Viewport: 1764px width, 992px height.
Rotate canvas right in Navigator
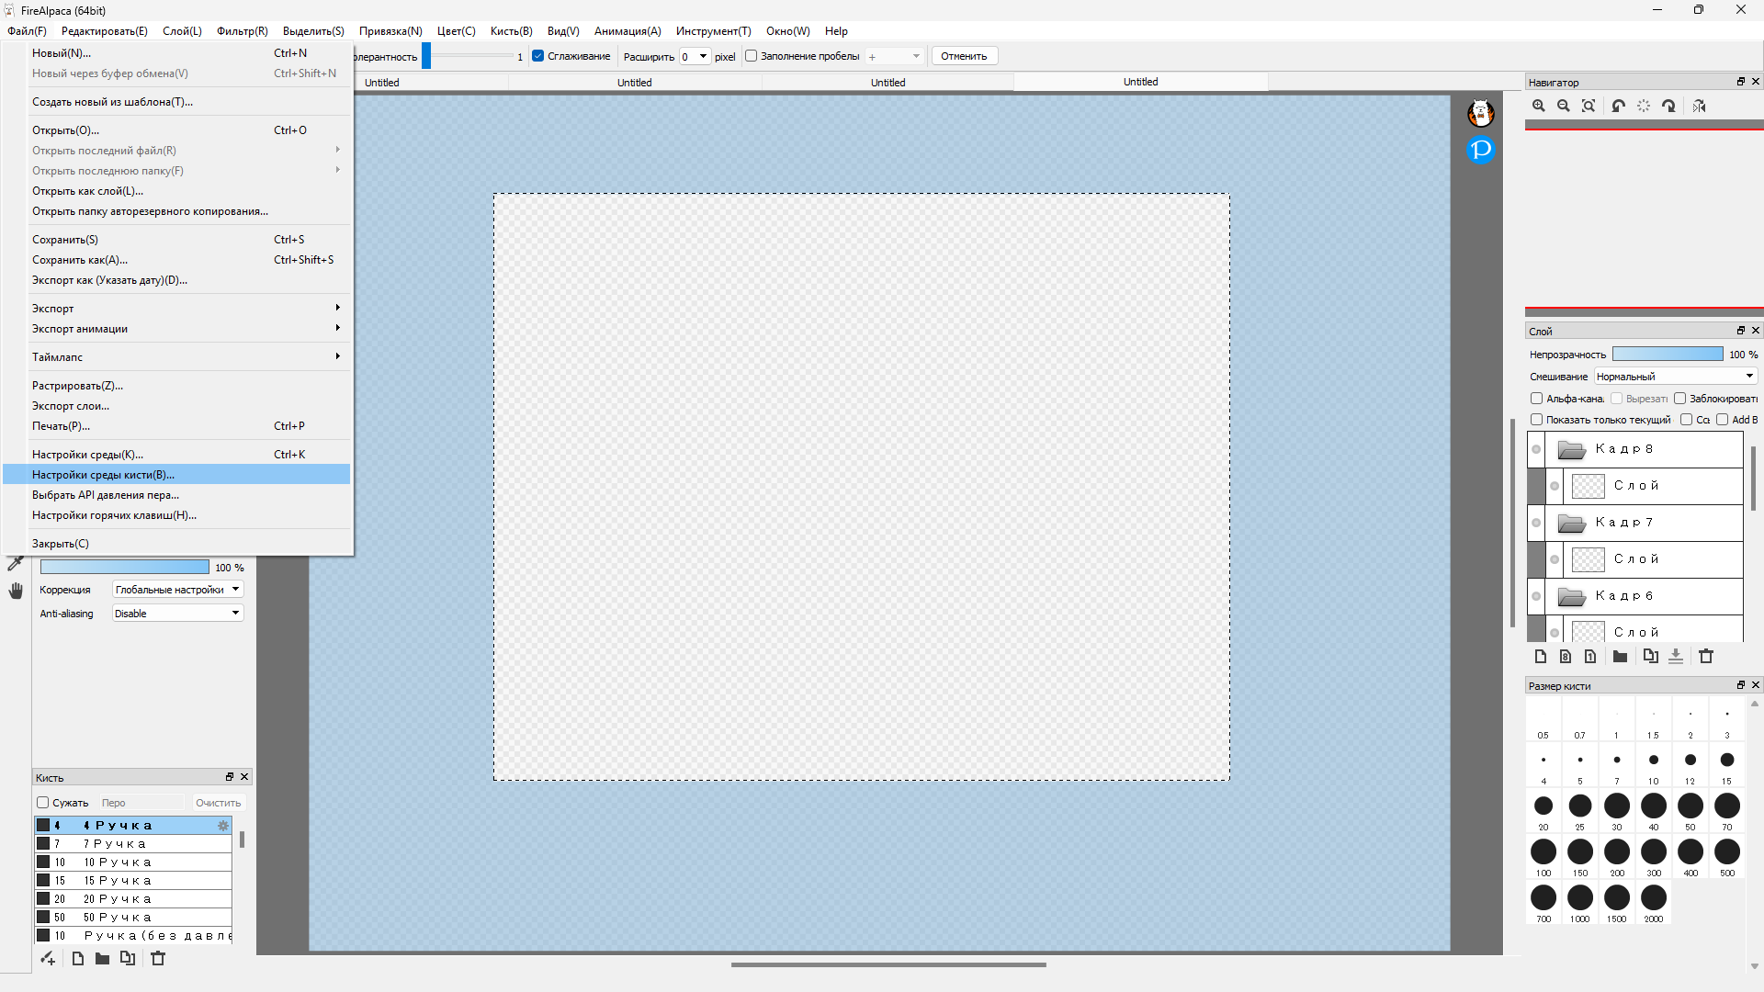(x=1668, y=107)
